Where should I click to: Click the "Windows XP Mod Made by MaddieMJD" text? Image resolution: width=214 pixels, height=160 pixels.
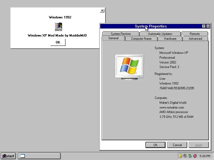tap(57, 35)
